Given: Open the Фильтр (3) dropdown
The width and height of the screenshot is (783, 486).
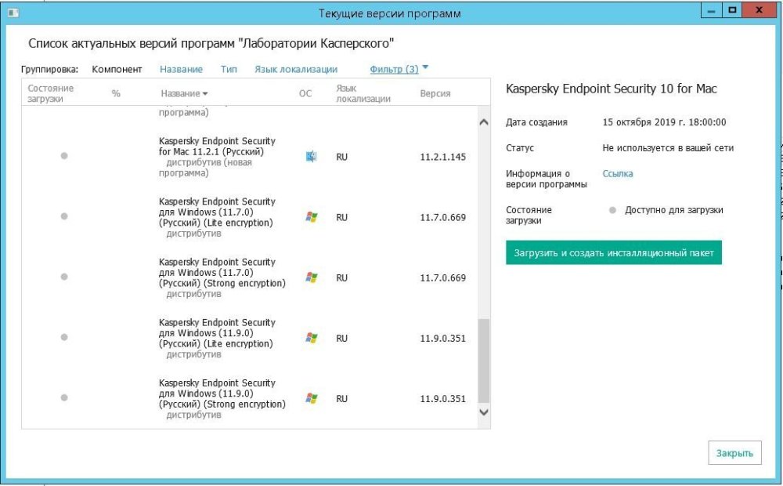Looking at the screenshot, I should tap(399, 69).
